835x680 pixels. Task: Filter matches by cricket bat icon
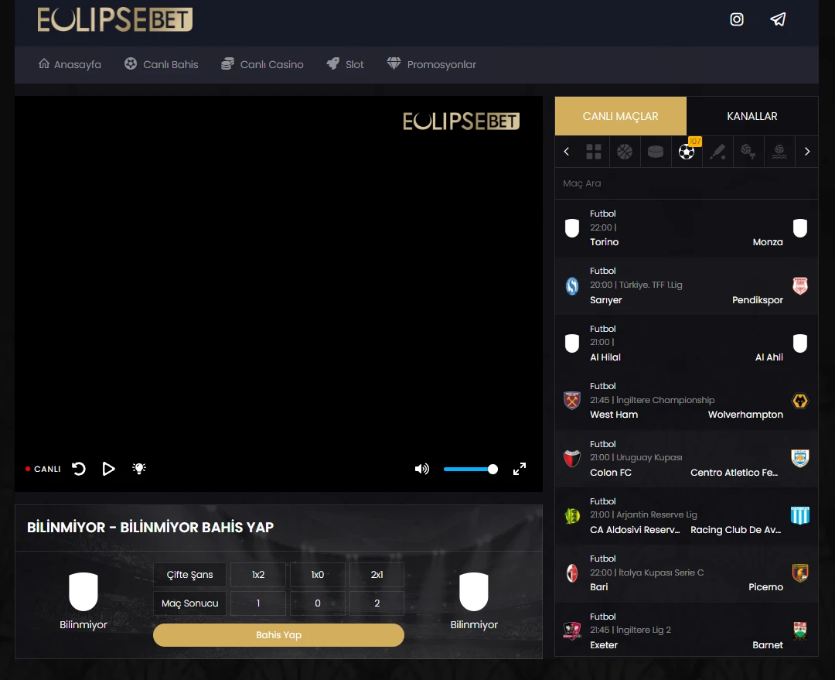click(x=717, y=152)
